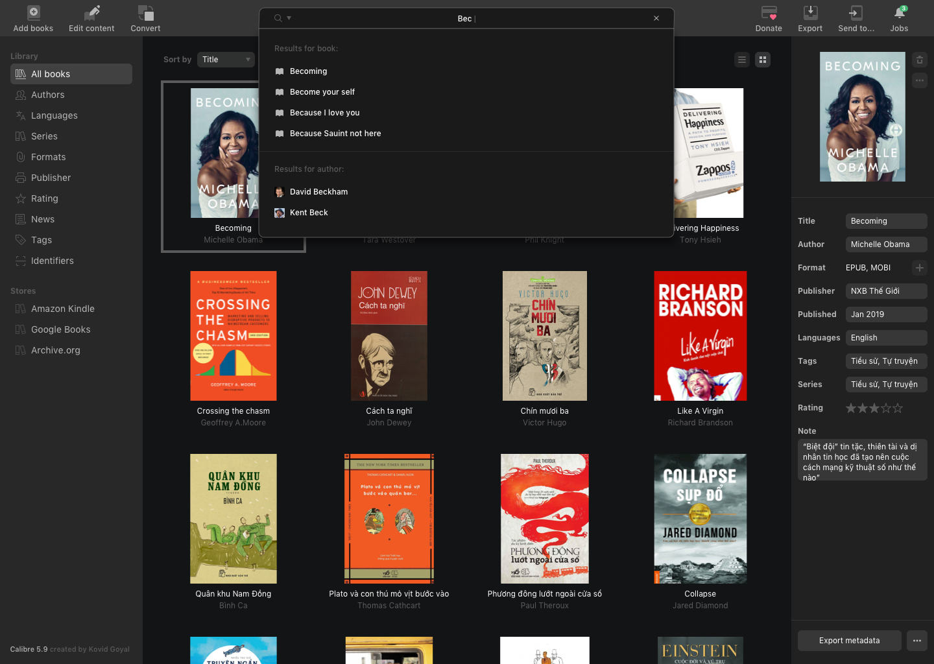
Task: Click the Donate heart icon
Action: [x=769, y=13]
